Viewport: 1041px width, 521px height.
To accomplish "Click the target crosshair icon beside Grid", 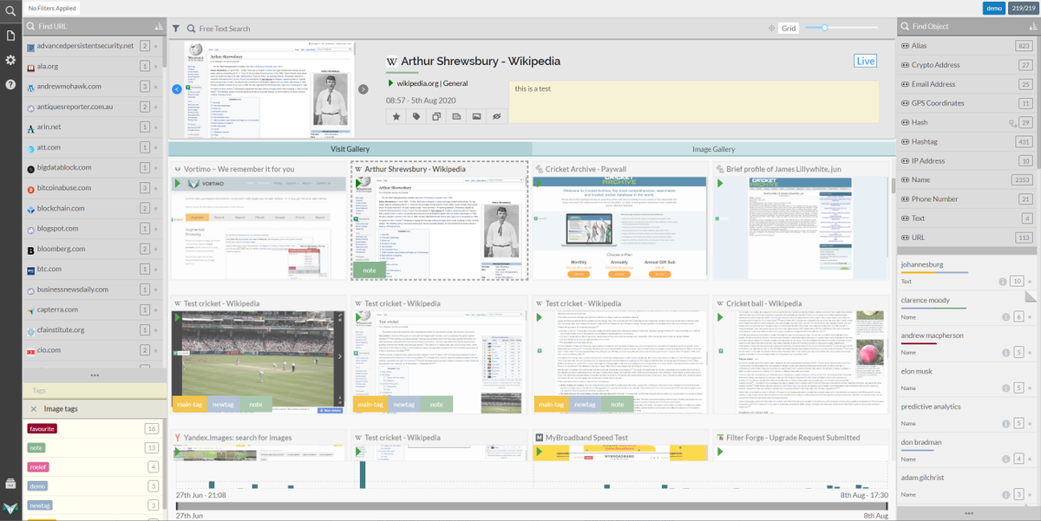I will click(x=771, y=29).
